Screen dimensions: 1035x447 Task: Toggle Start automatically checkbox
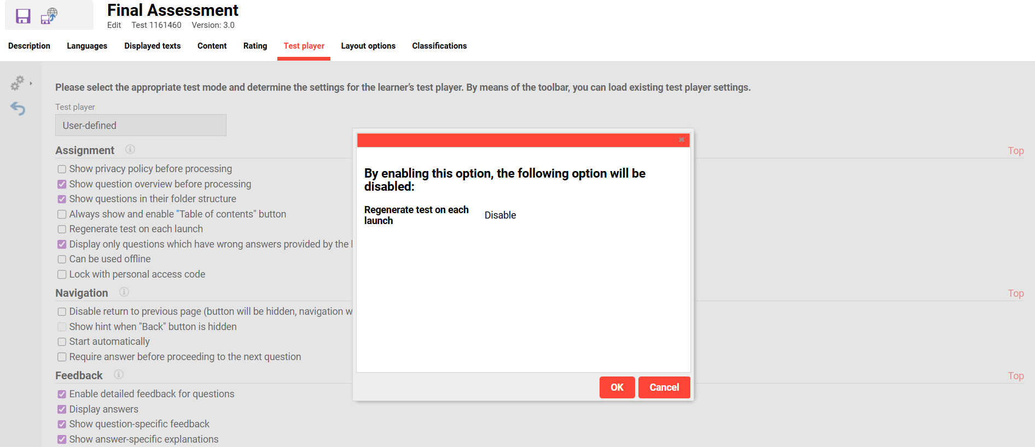pos(62,342)
